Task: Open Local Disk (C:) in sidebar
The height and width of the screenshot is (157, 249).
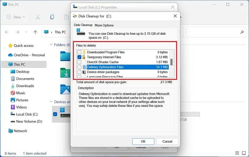Action: pyautogui.click(x=27, y=114)
